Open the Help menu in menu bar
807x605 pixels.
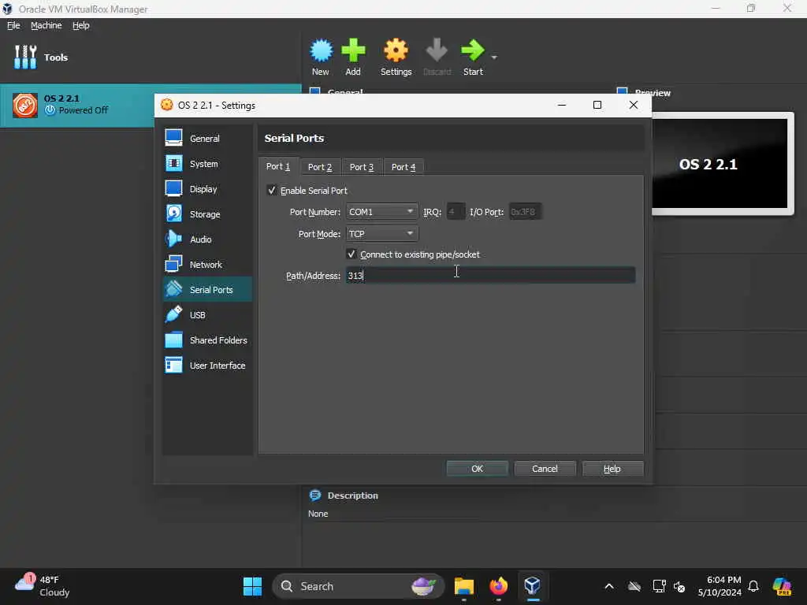[81, 25]
